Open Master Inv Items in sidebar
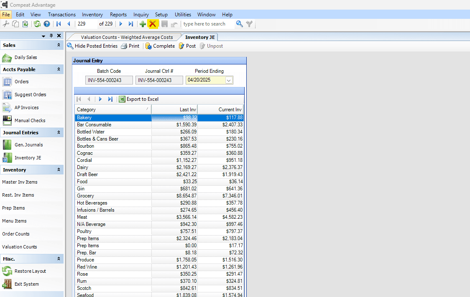 [x=20, y=182]
